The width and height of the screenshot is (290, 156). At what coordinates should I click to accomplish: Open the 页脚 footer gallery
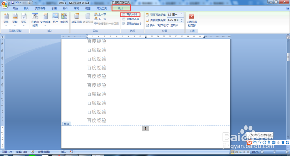pyautogui.click(x=15, y=20)
